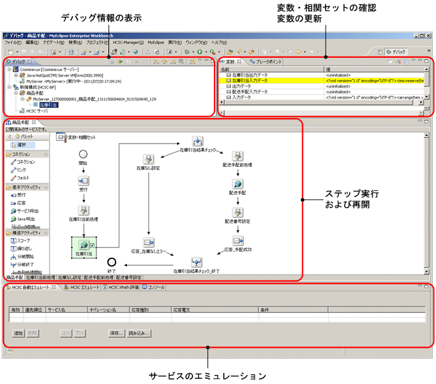This screenshot has height=384, width=436.
Task: Click the New file icon in main toolbar
Action: 11,51
